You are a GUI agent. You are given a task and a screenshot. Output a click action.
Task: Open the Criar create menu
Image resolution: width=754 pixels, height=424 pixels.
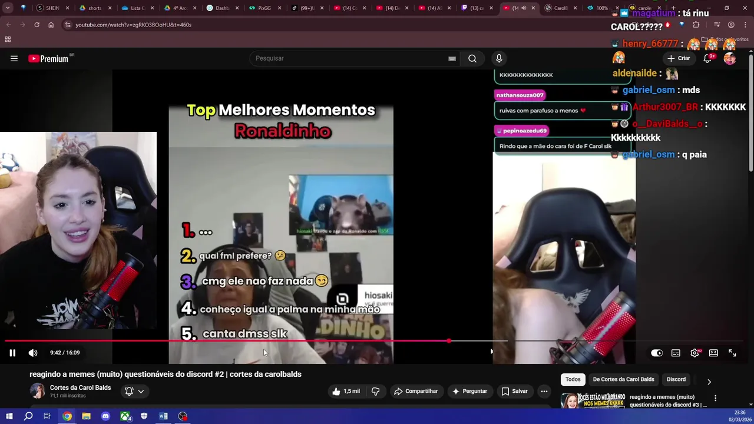click(x=678, y=58)
